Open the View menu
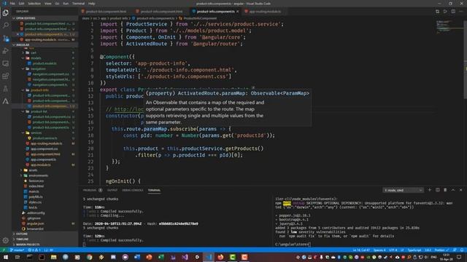This screenshot has height=262, width=467. 48,4
